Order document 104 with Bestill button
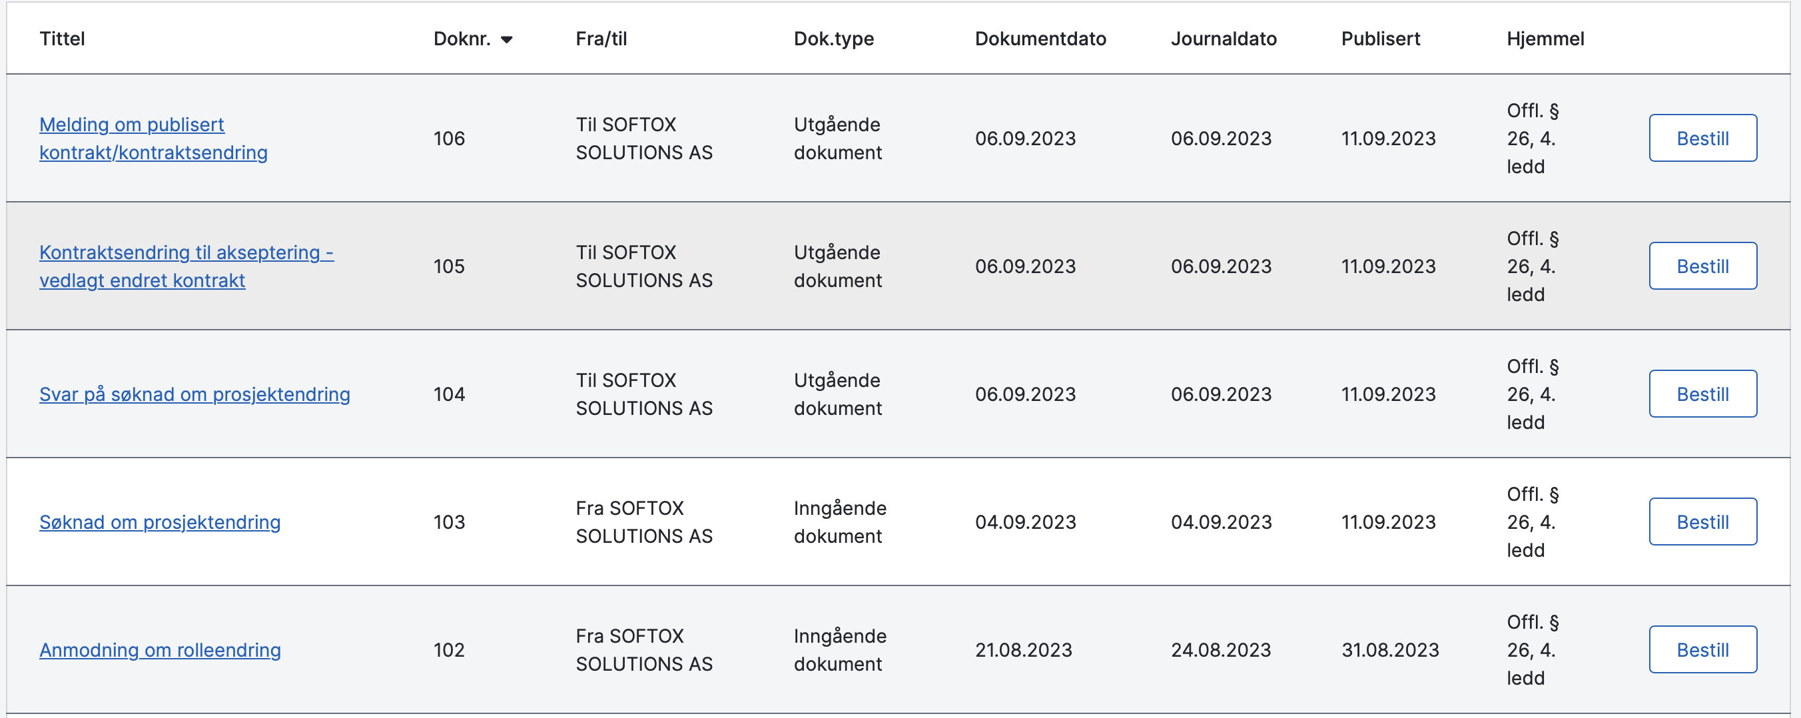The image size is (1801, 718). point(1702,394)
